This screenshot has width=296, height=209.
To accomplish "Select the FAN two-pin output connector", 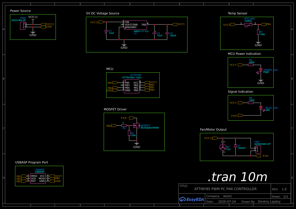I will click(x=258, y=149).
